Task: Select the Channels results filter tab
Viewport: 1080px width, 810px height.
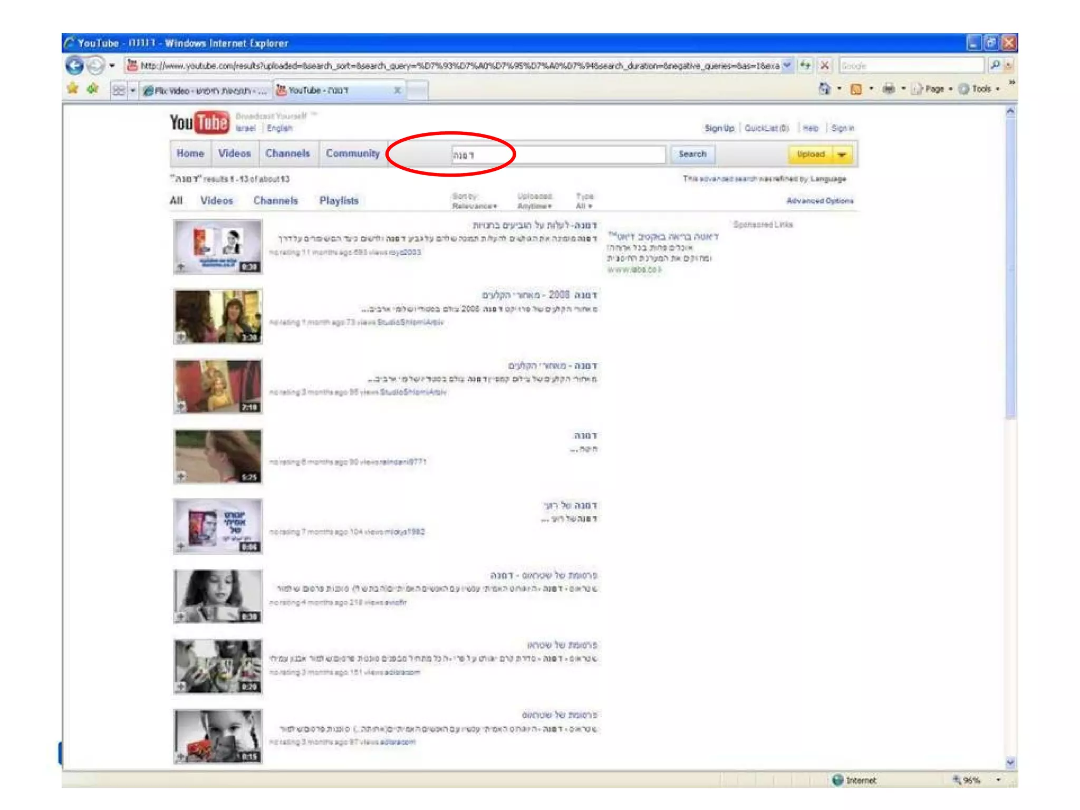Action: [275, 201]
